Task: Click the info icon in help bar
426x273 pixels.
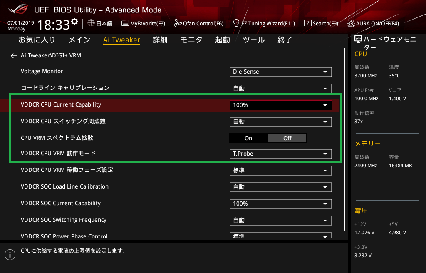Action: [x=10, y=255]
